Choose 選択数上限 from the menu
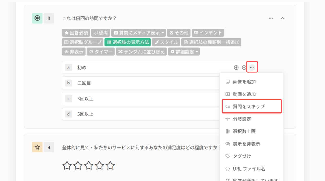The image size is (325, 181). pyautogui.click(x=252, y=131)
